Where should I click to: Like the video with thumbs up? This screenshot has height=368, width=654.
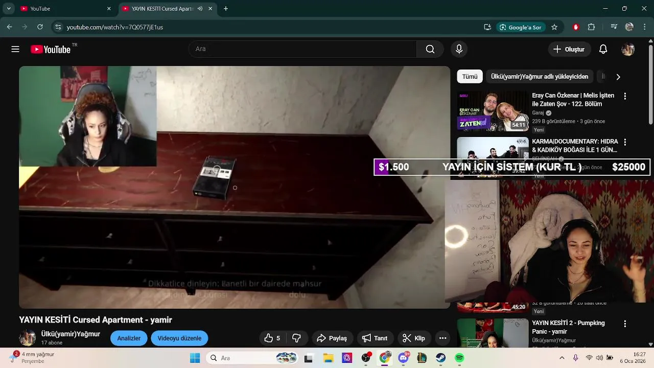pos(272,338)
